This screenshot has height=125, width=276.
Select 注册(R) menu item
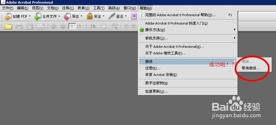coord(188,68)
